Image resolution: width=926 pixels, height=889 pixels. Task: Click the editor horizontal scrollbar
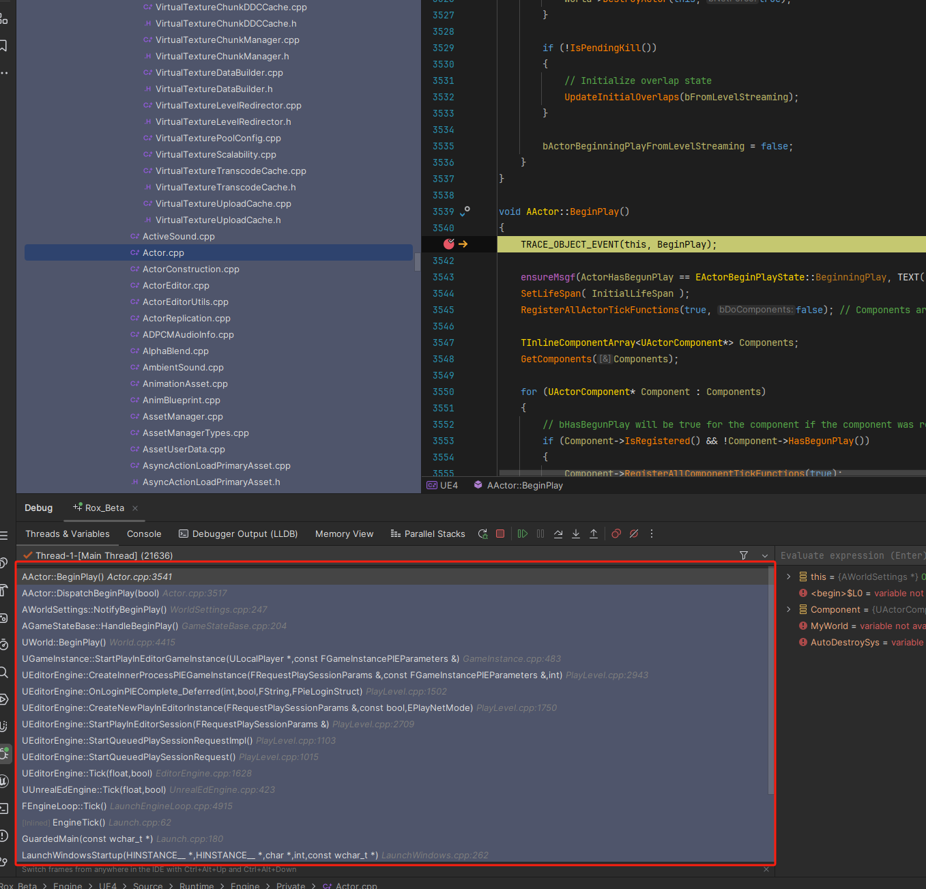click(712, 473)
